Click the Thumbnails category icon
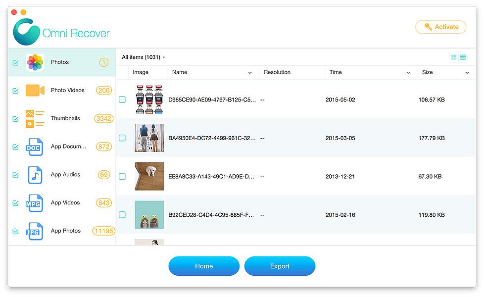484x297 pixels. pos(35,119)
